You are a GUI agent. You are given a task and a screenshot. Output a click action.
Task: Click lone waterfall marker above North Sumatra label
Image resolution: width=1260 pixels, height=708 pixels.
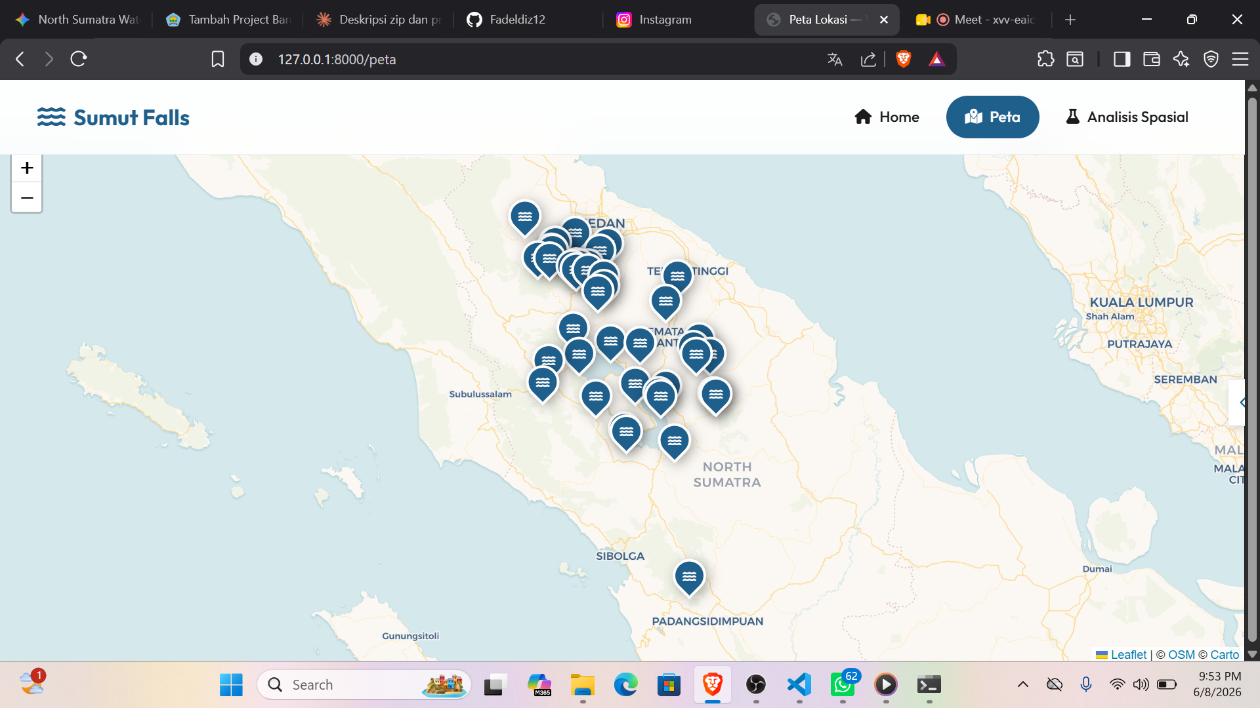(675, 441)
